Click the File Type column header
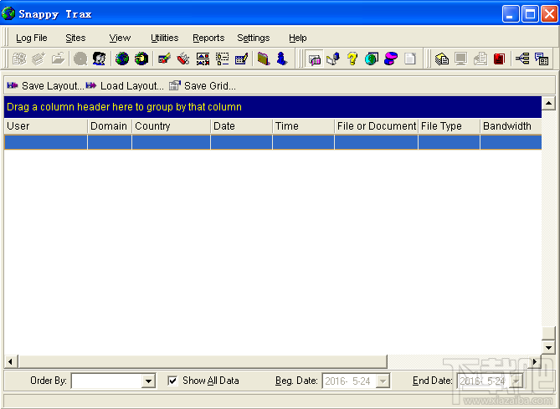 (x=449, y=126)
